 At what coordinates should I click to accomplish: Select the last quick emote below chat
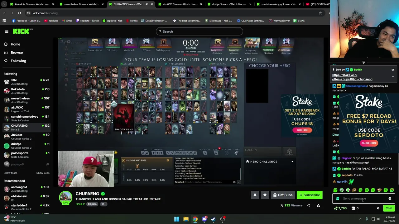[392, 190]
